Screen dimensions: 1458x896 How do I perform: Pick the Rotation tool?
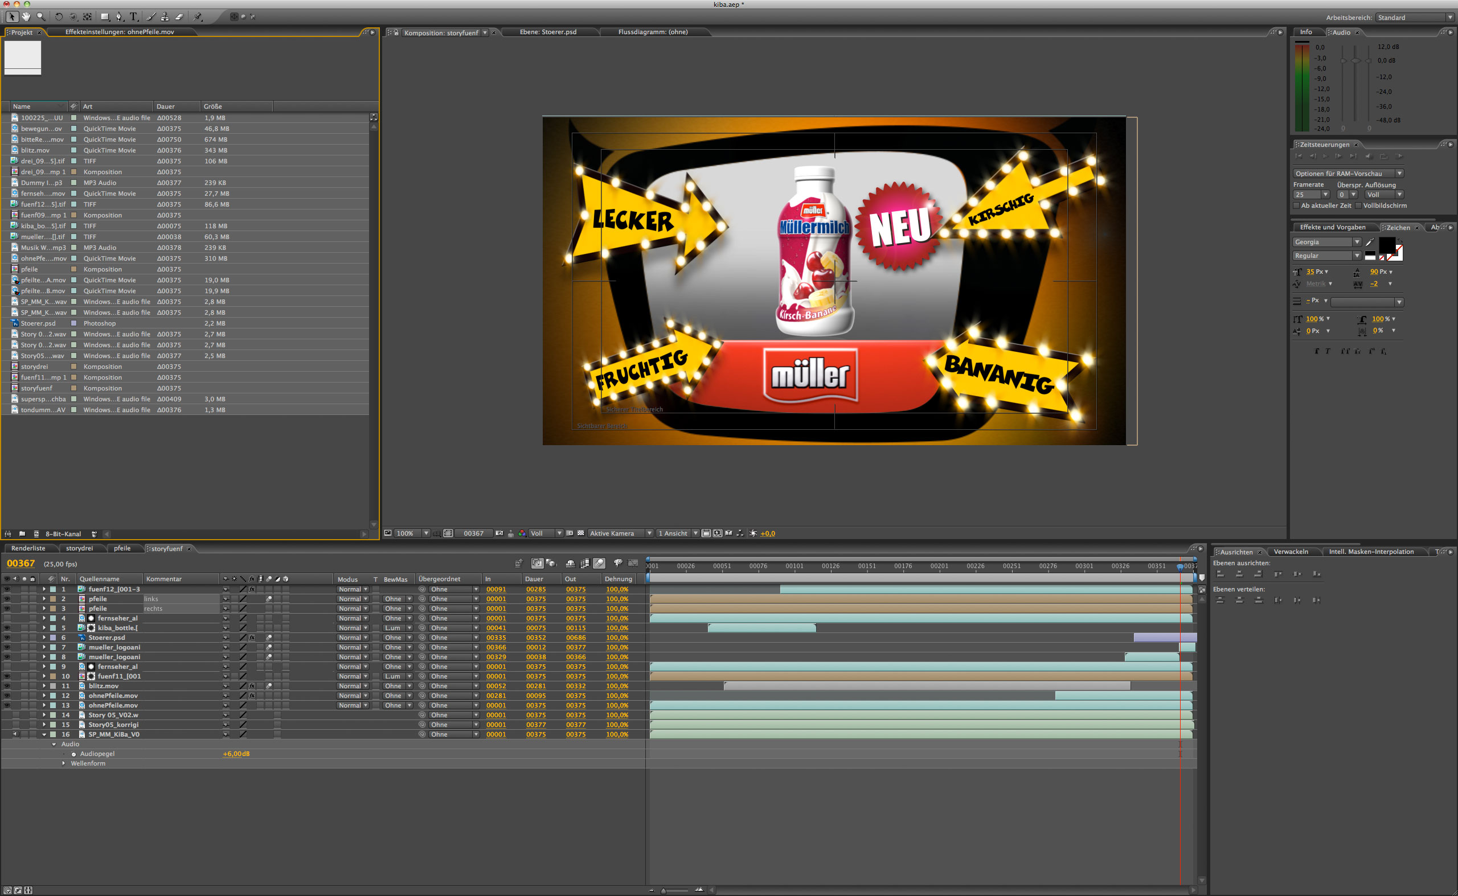[x=59, y=17]
